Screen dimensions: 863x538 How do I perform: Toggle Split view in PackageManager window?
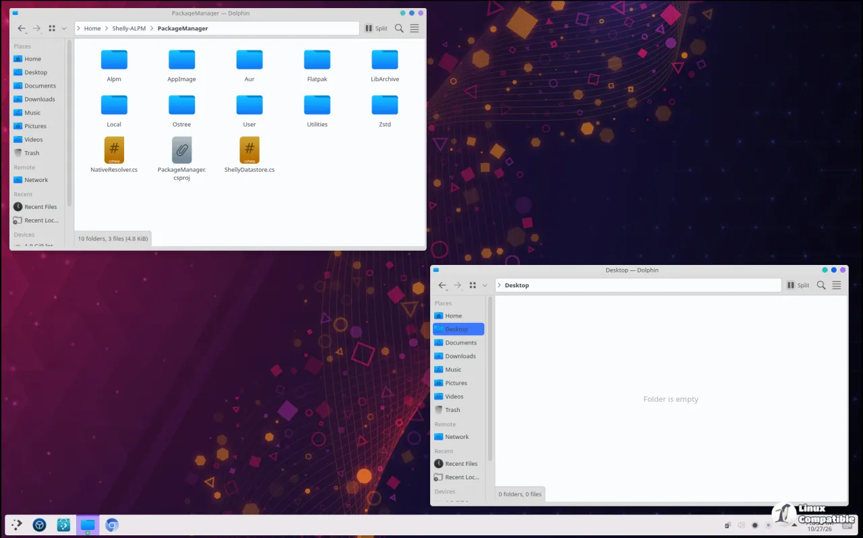376,28
